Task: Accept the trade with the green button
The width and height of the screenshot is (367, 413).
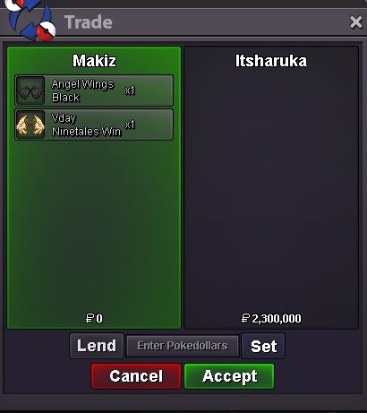Action: click(x=229, y=376)
